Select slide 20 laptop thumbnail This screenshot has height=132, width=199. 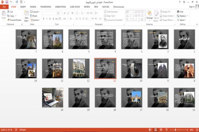pyautogui.click(x=52, y=98)
